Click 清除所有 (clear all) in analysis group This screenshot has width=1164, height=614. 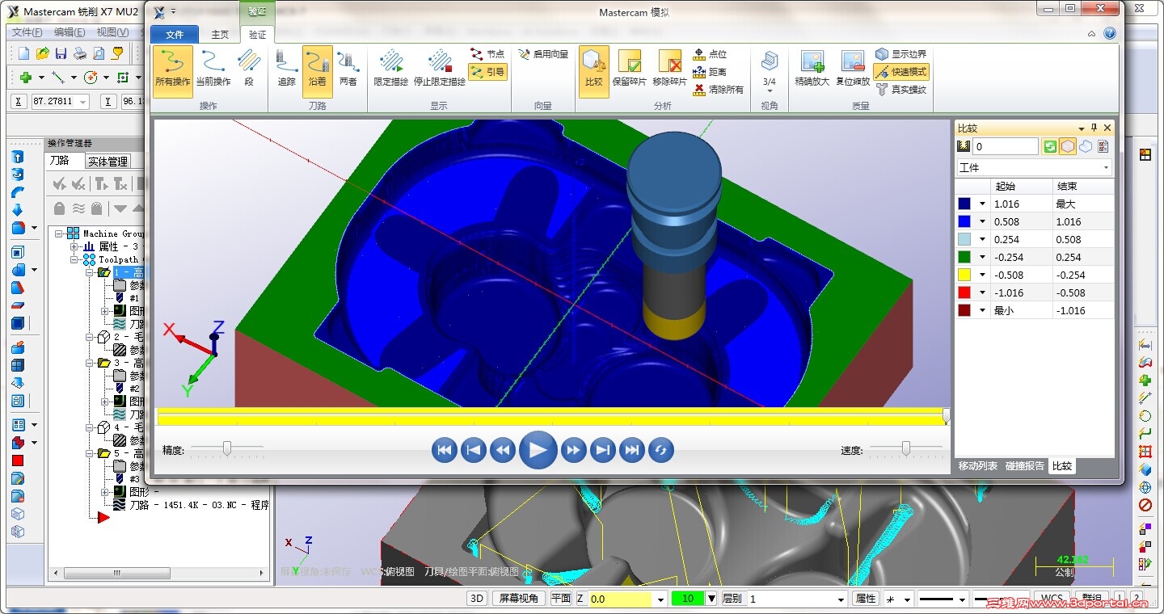[719, 90]
